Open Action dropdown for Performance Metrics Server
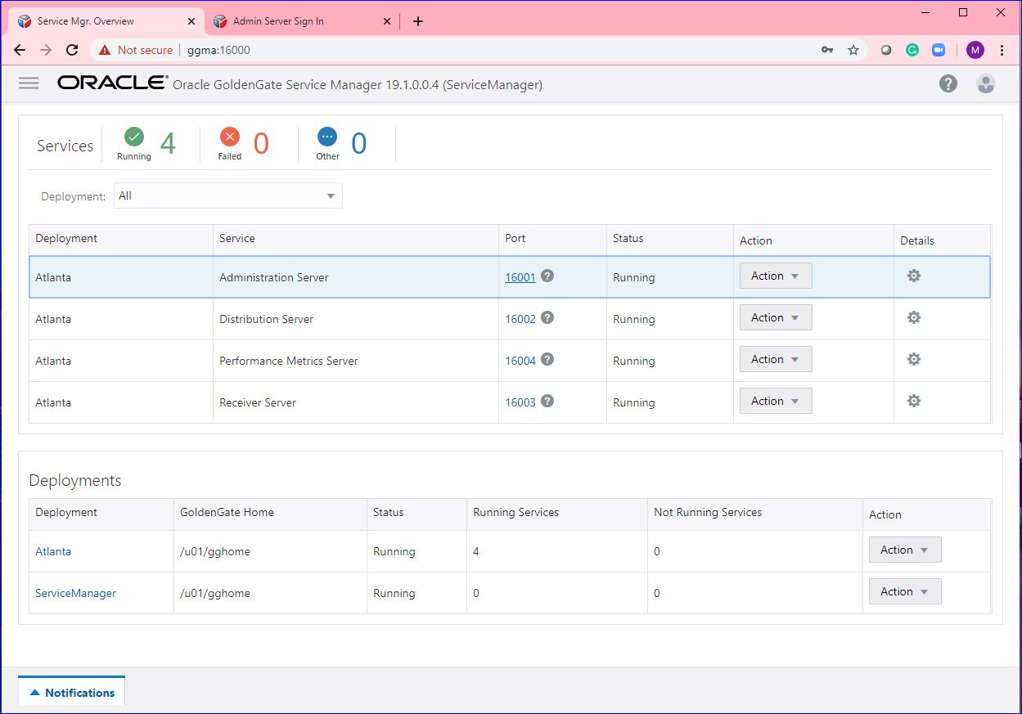Image resolution: width=1022 pixels, height=714 pixels. click(x=776, y=359)
